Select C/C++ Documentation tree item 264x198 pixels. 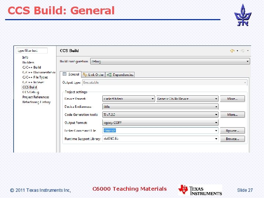(x=39, y=72)
